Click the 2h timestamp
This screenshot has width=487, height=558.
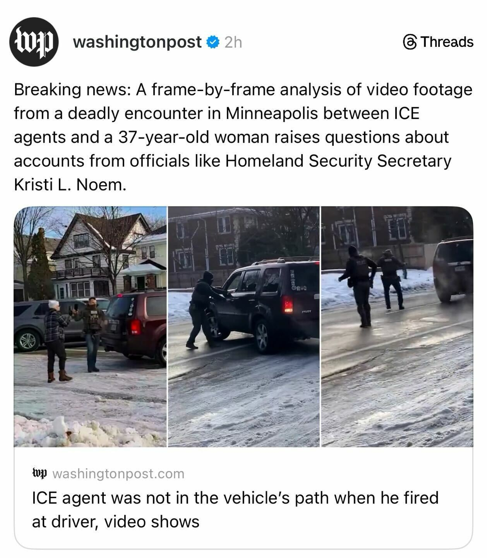(x=233, y=42)
